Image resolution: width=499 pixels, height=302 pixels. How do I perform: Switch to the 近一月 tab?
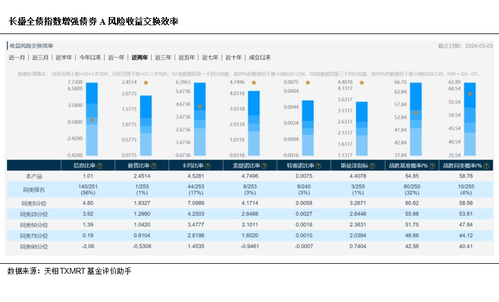pyautogui.click(x=17, y=58)
